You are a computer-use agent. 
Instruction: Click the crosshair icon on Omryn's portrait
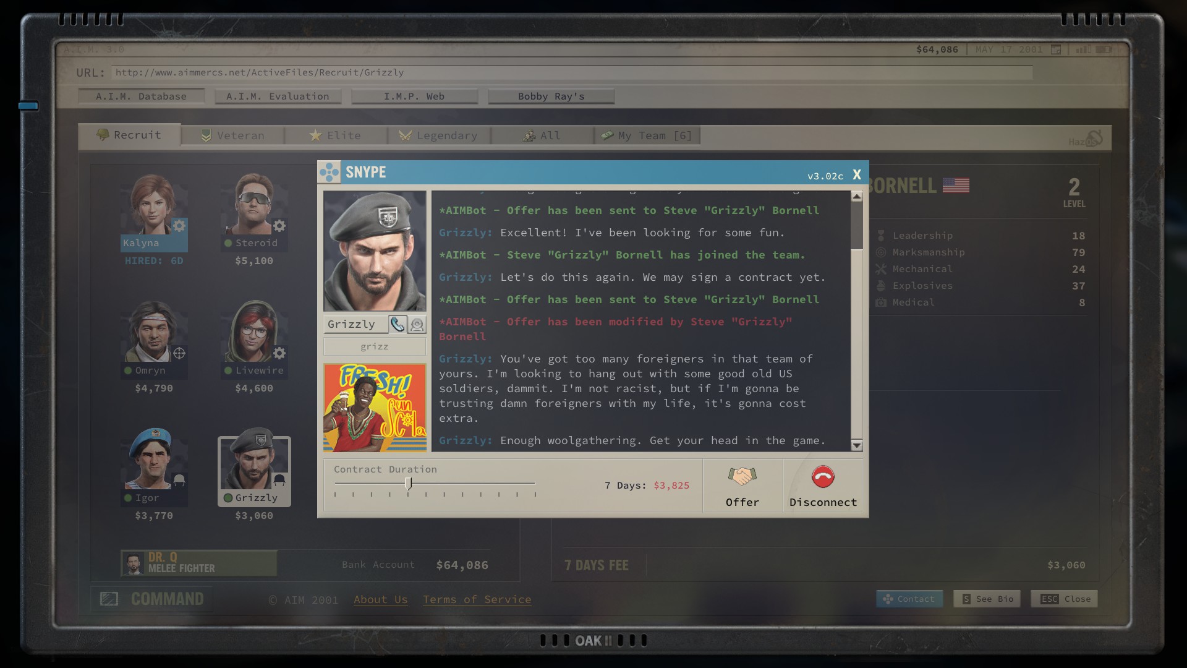pos(179,353)
